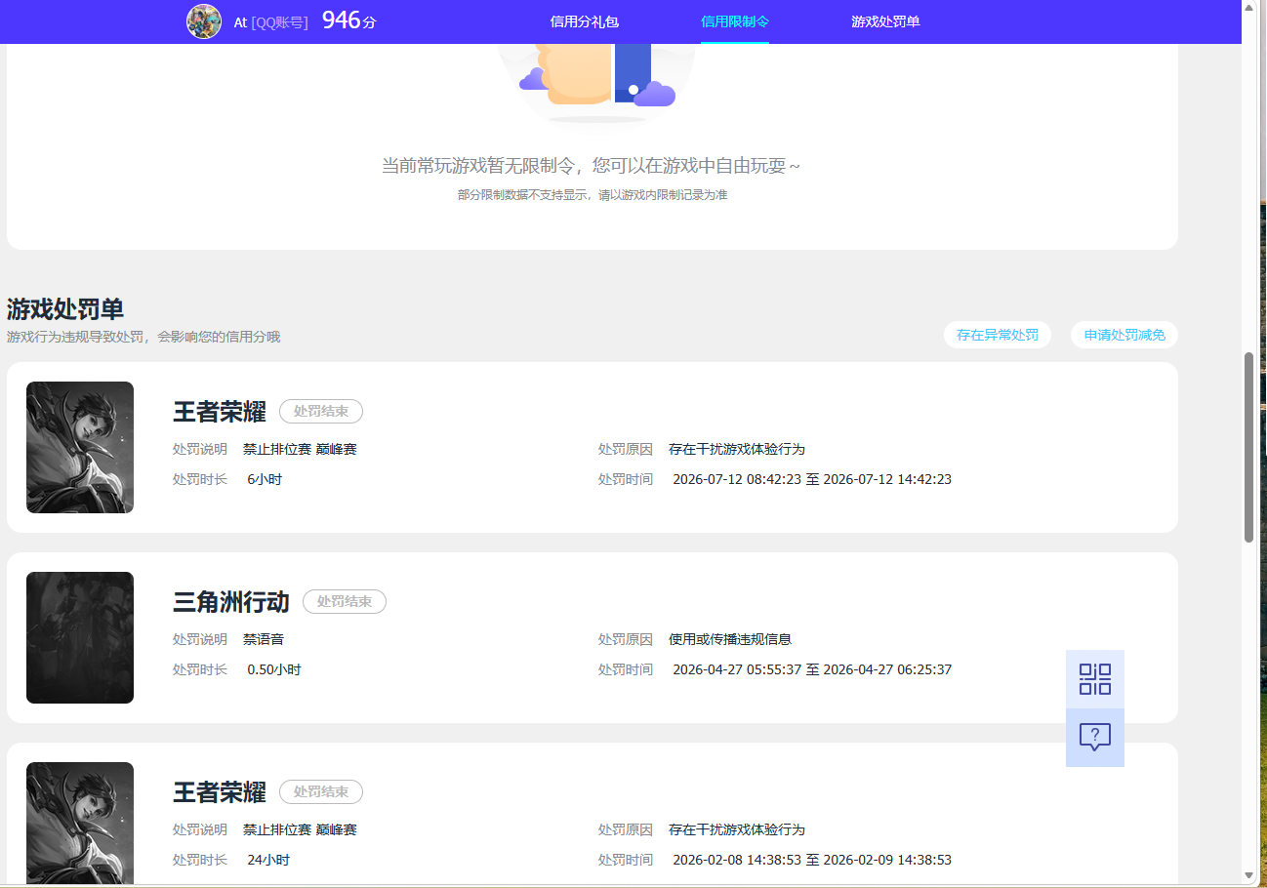Click the scrollbar down arrow
1267x888 pixels.
[x=1248, y=875]
